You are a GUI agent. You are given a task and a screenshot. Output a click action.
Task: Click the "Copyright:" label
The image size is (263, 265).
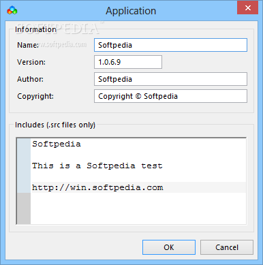click(35, 96)
